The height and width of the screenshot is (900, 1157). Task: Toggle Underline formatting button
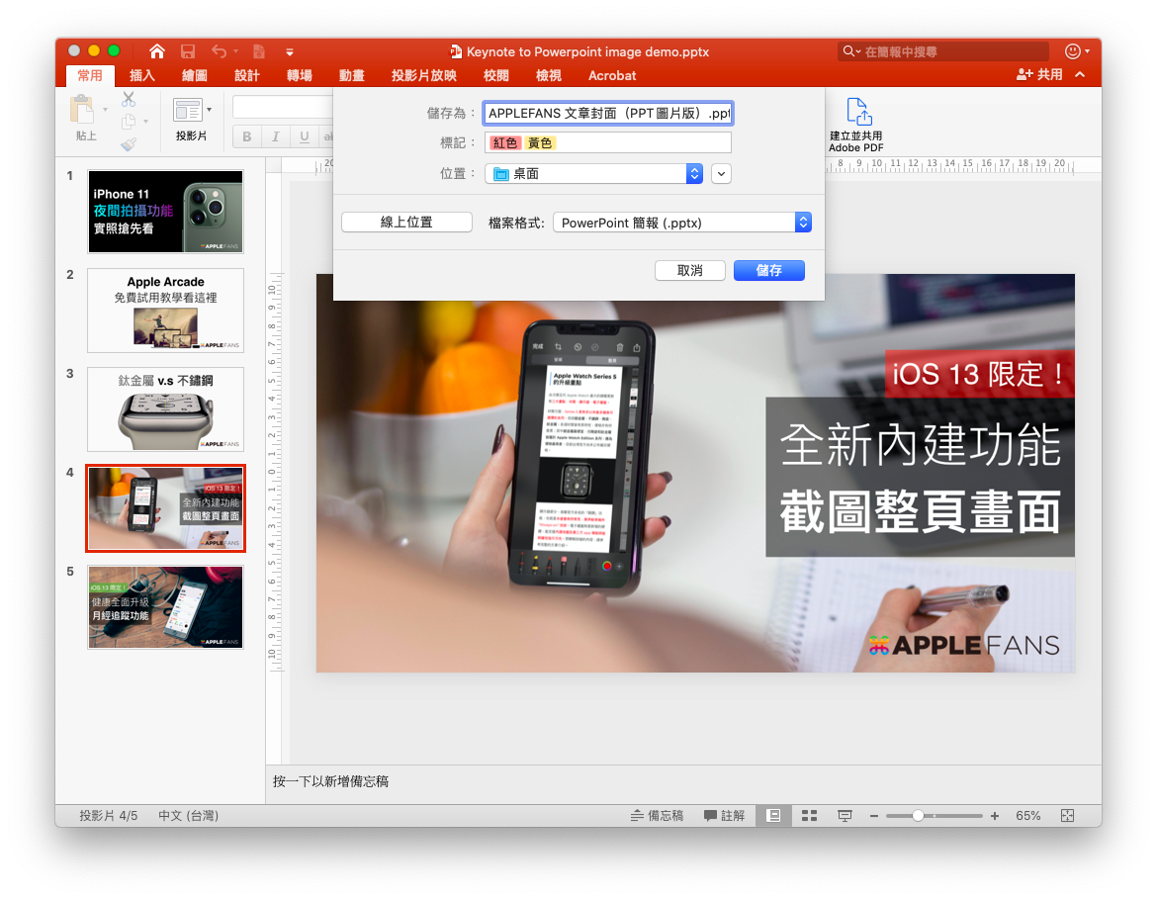304,136
